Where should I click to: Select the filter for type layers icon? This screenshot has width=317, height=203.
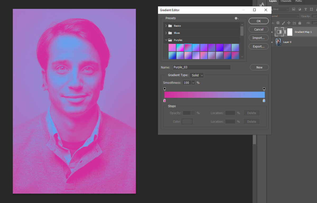pyautogui.click(x=306, y=9)
